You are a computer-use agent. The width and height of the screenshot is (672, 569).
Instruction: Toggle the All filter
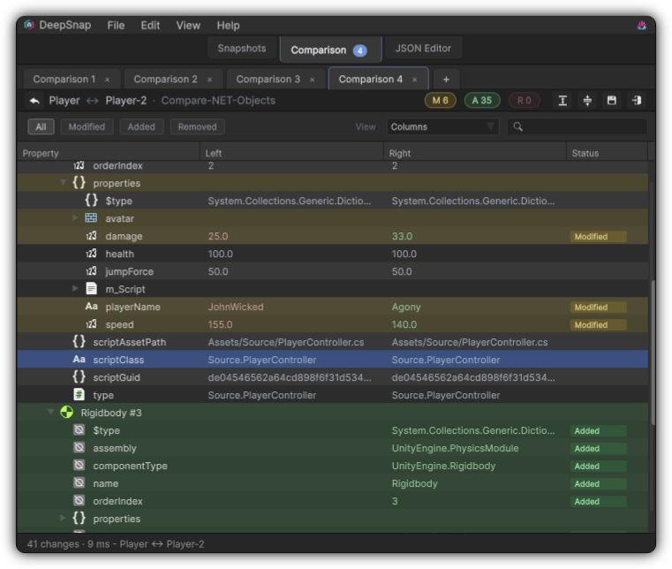(x=41, y=127)
